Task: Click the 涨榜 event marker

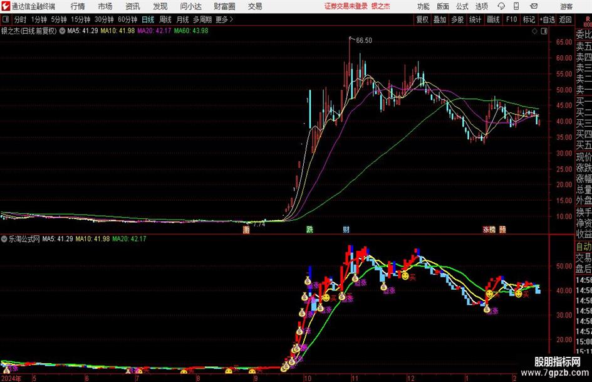Action: pyautogui.click(x=489, y=230)
